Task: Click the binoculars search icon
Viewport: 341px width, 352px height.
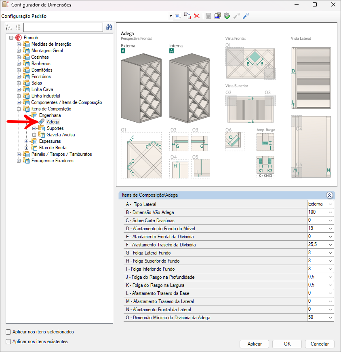Action: point(109,27)
